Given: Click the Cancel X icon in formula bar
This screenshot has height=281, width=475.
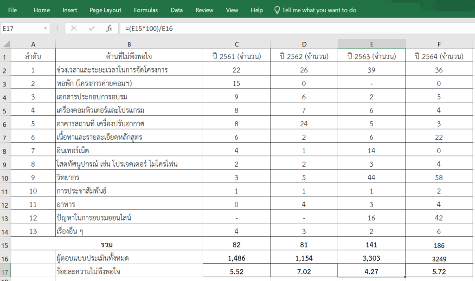Looking at the screenshot, I should pyautogui.click(x=74, y=29).
